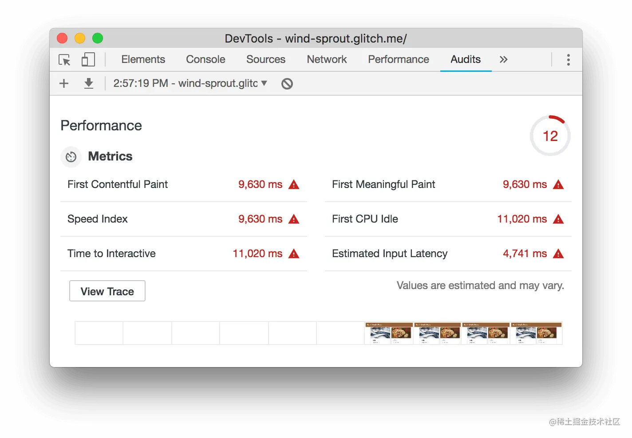The height and width of the screenshot is (438, 632).
Task: Click warning icon beside Time to Interactive
Action: click(294, 254)
